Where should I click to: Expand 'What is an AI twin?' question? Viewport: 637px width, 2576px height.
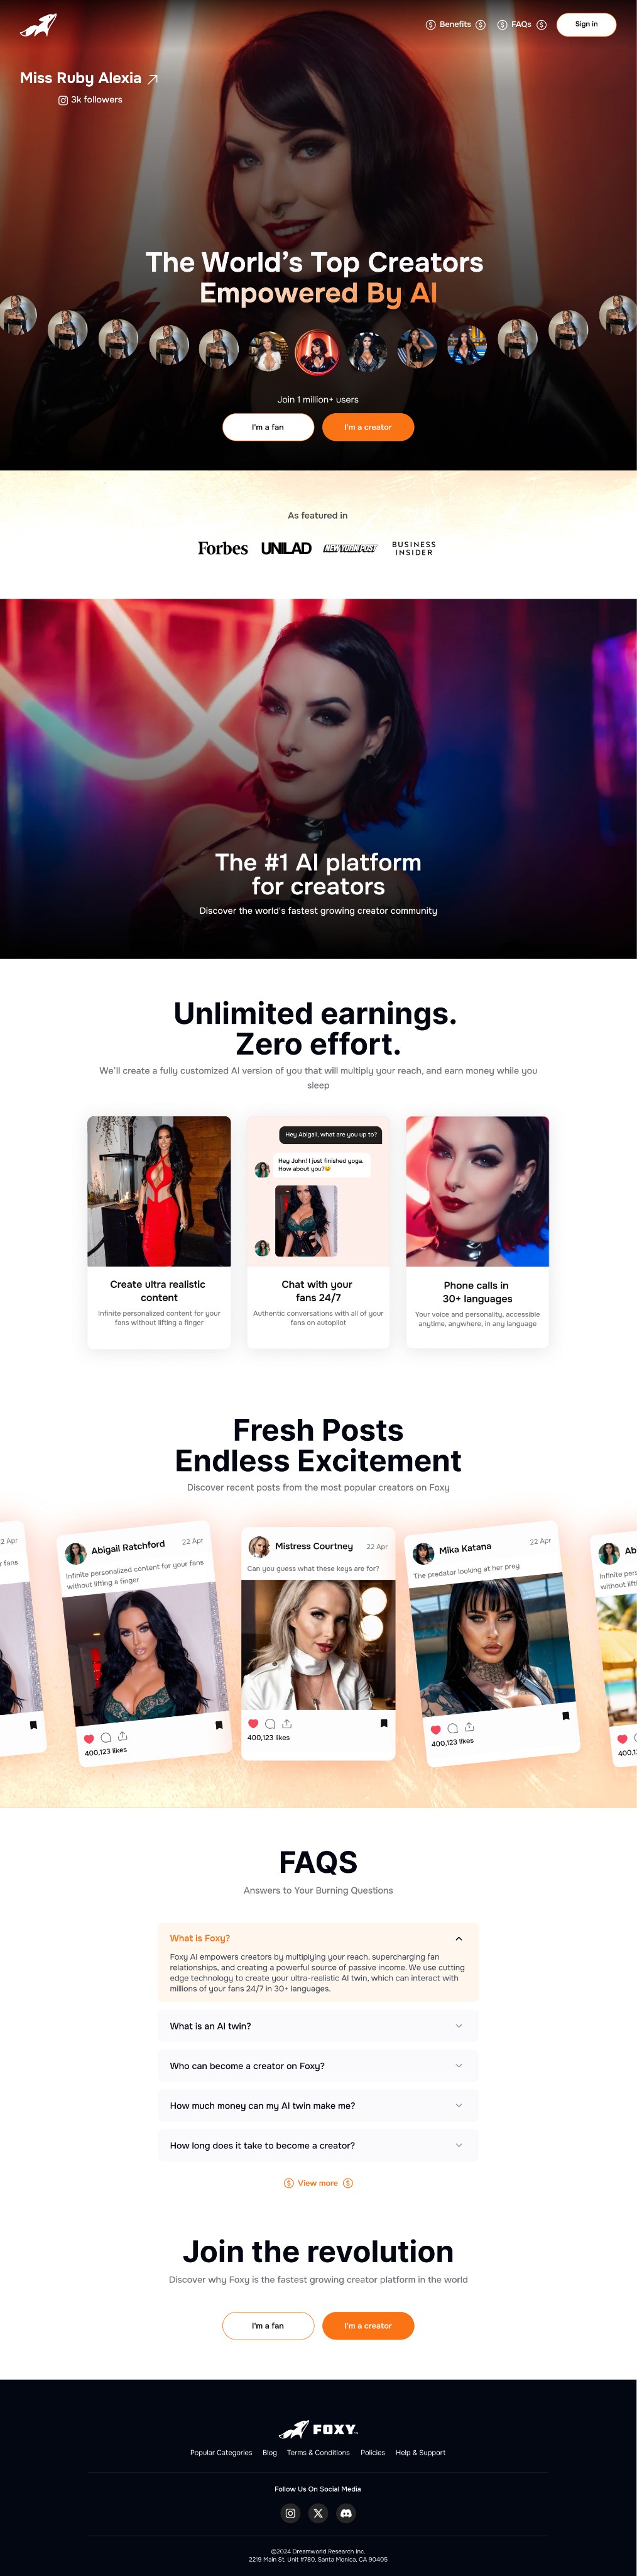coord(318,2026)
